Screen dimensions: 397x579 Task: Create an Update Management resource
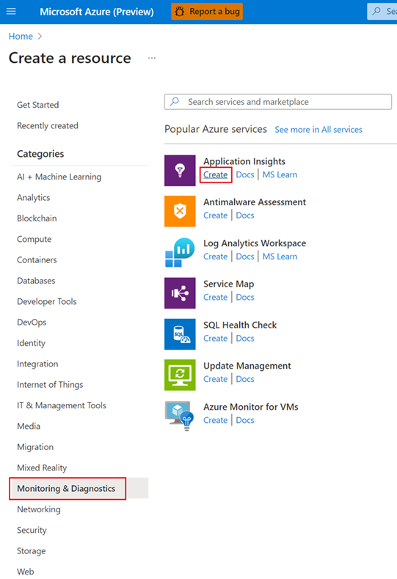point(216,379)
